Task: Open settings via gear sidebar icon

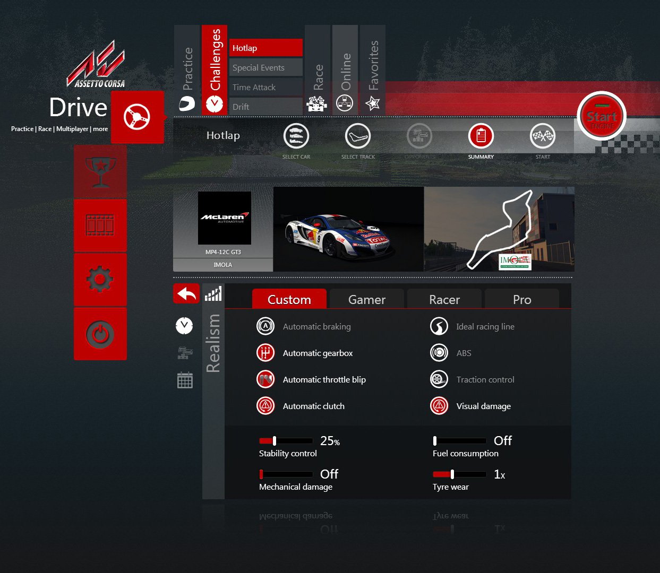Action: pos(100,280)
